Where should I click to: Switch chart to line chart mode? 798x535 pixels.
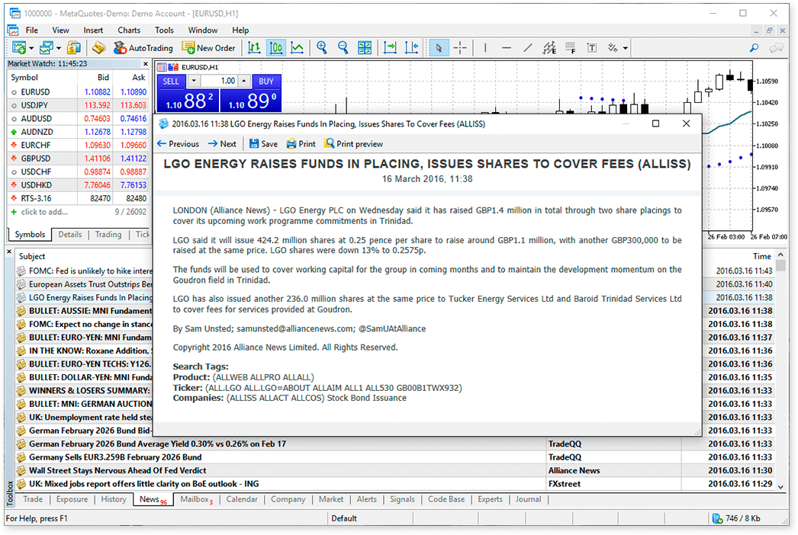[297, 48]
